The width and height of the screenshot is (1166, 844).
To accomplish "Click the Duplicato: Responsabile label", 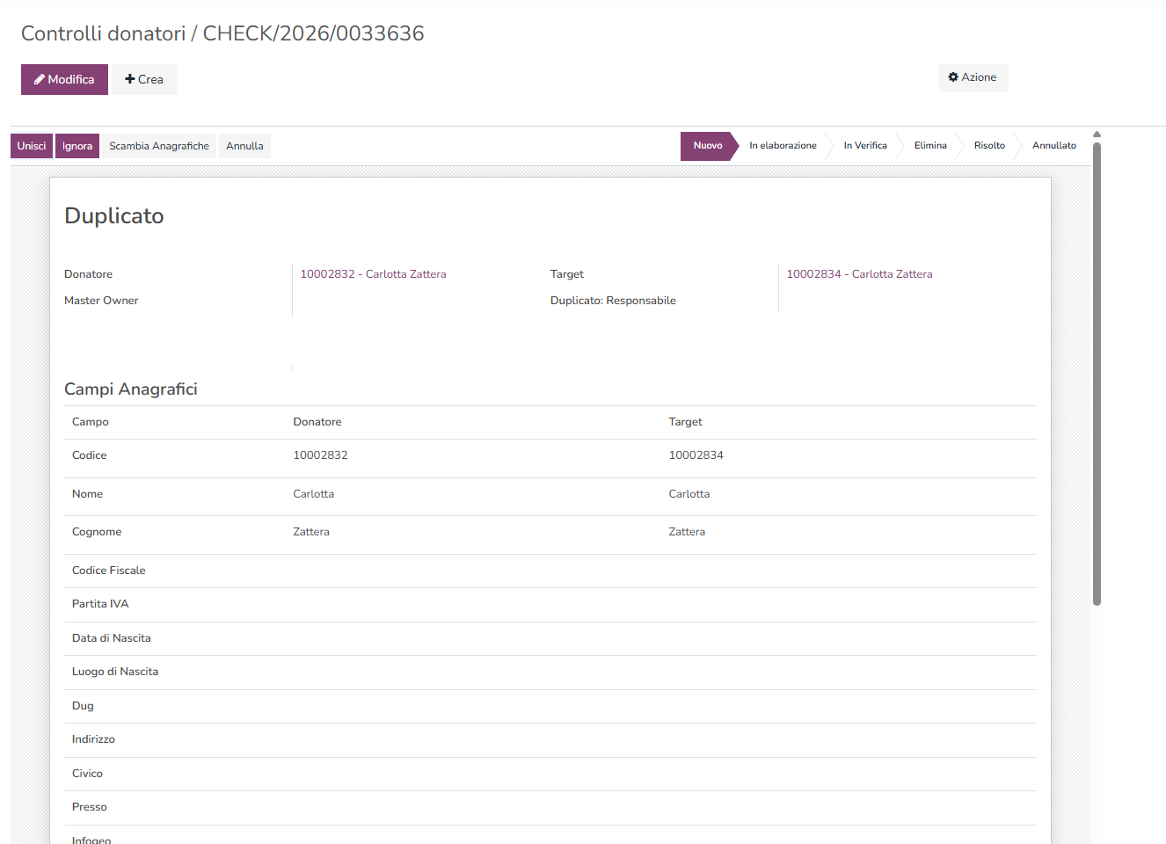I will [x=613, y=301].
